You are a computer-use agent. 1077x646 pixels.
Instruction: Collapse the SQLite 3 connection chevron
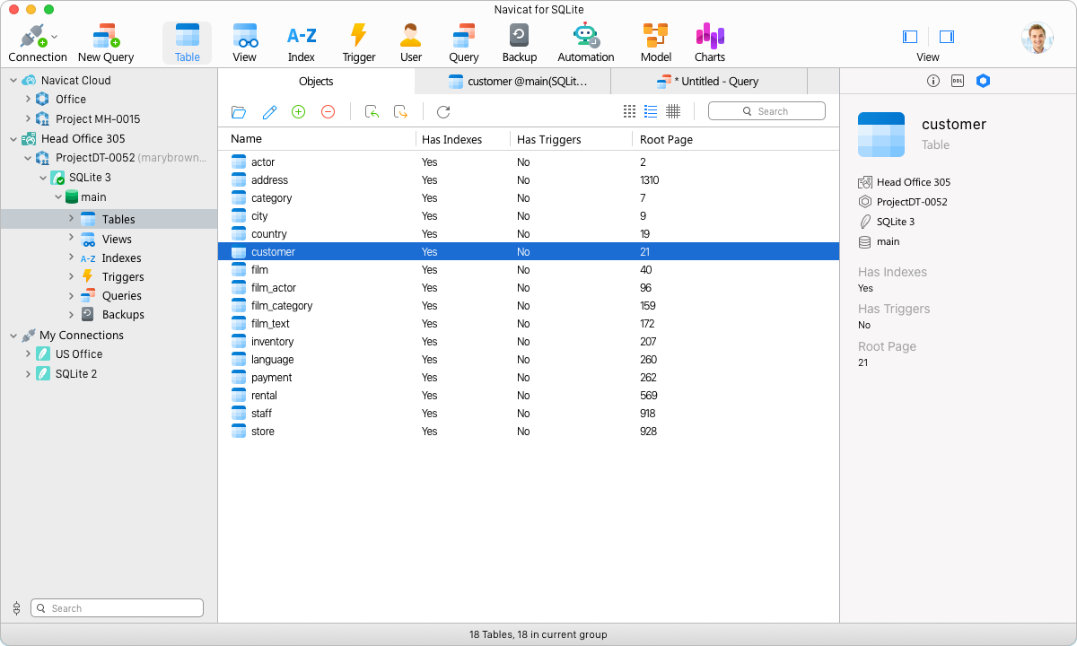pyautogui.click(x=42, y=178)
